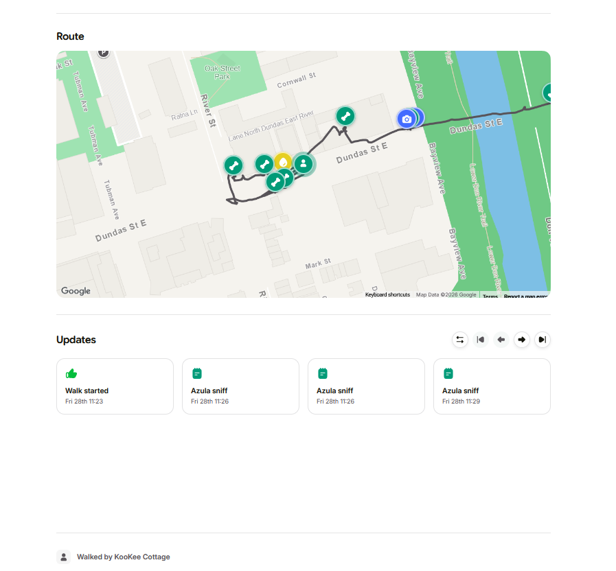The image size is (616, 571).
Task: Click note icon on Azula sniff 11:29 card
Action: [x=448, y=373]
